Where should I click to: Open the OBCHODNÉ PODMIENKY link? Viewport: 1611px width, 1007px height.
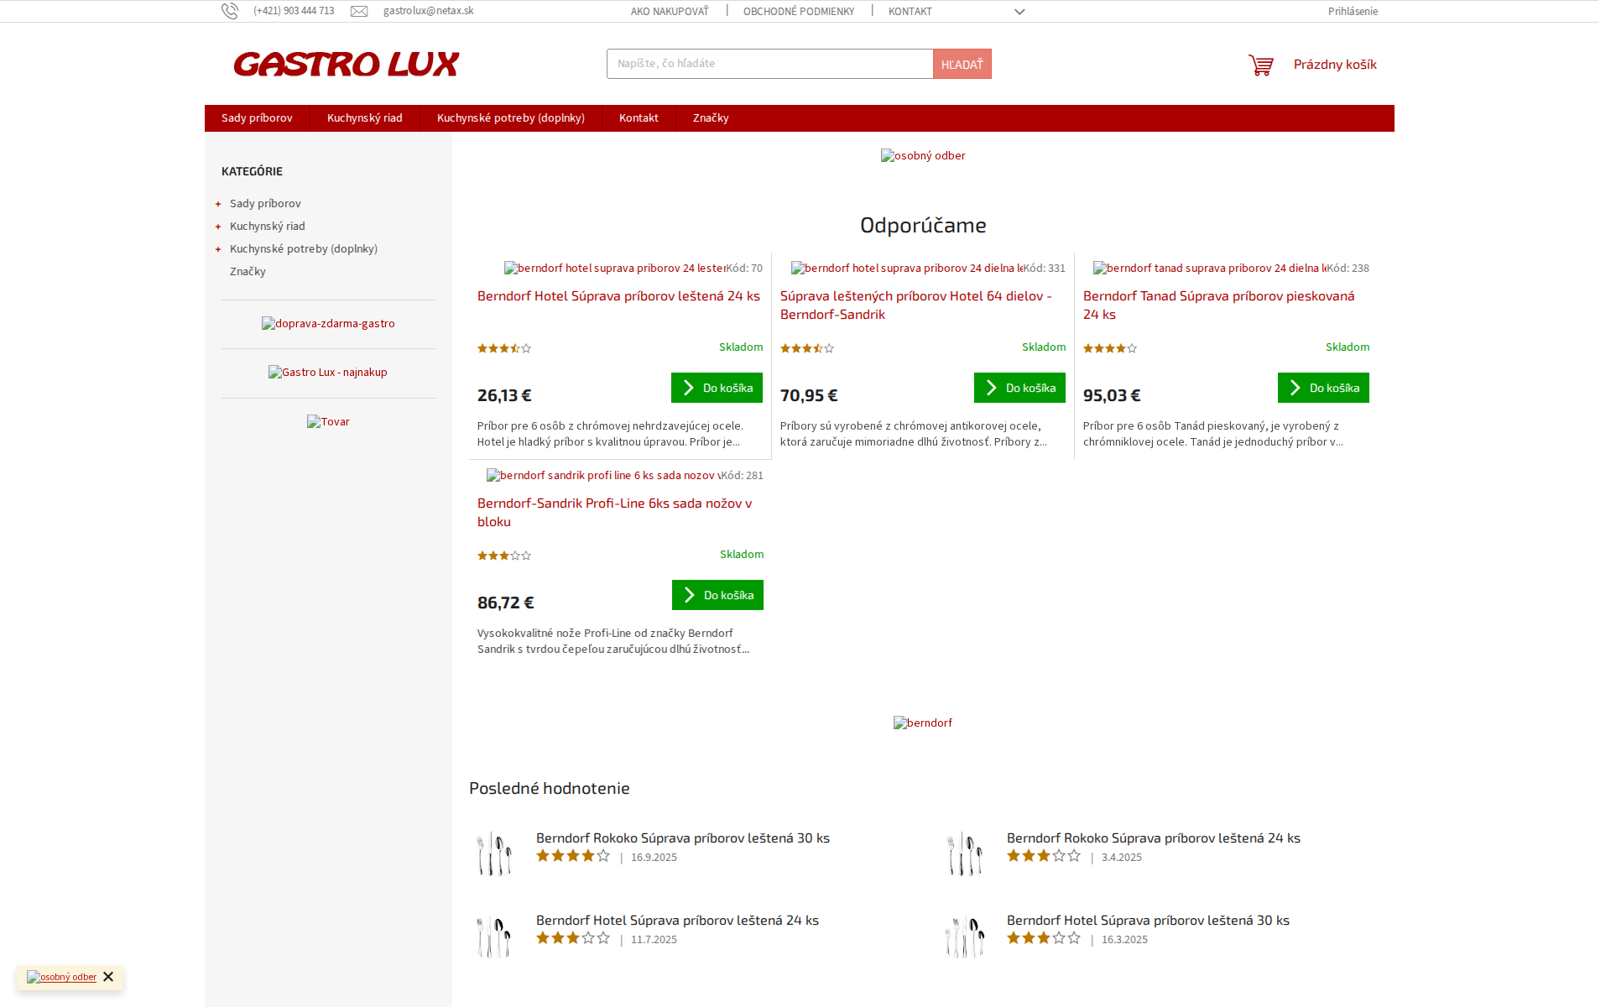(x=798, y=11)
